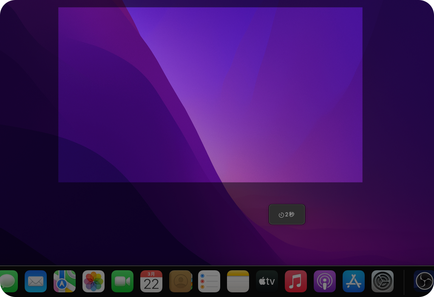
Task: Start FaceTime from the Dock
Action: click(x=122, y=281)
